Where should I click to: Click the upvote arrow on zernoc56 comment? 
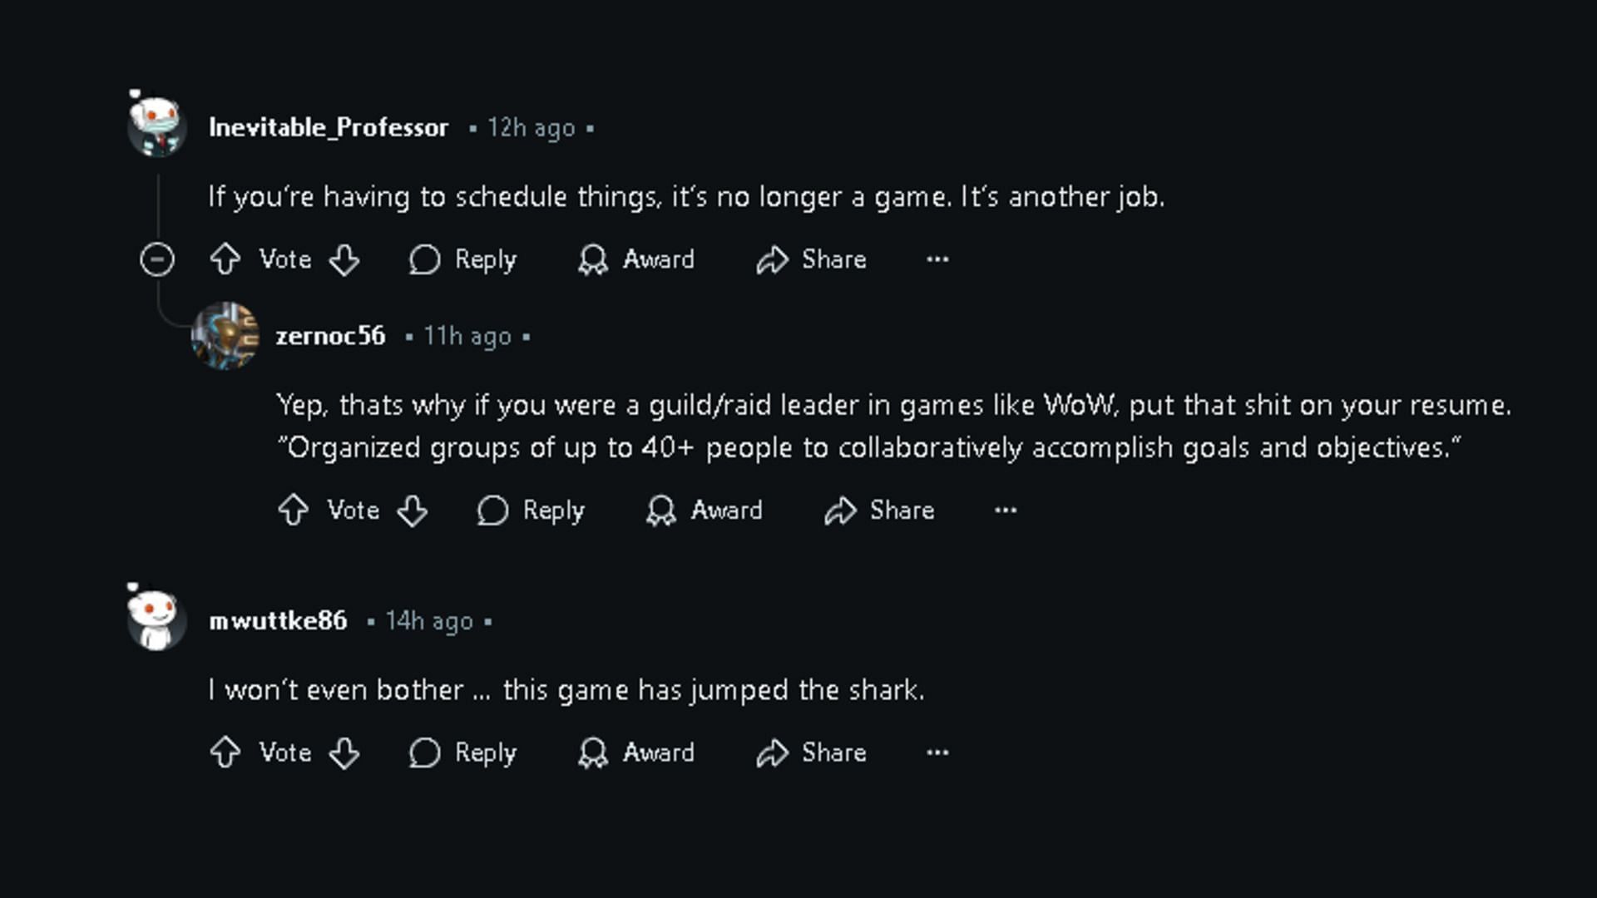click(x=293, y=510)
